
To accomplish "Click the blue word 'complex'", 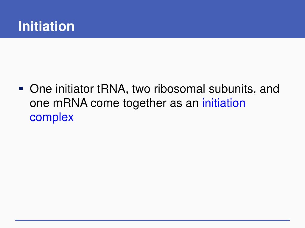I will tap(52, 117).
